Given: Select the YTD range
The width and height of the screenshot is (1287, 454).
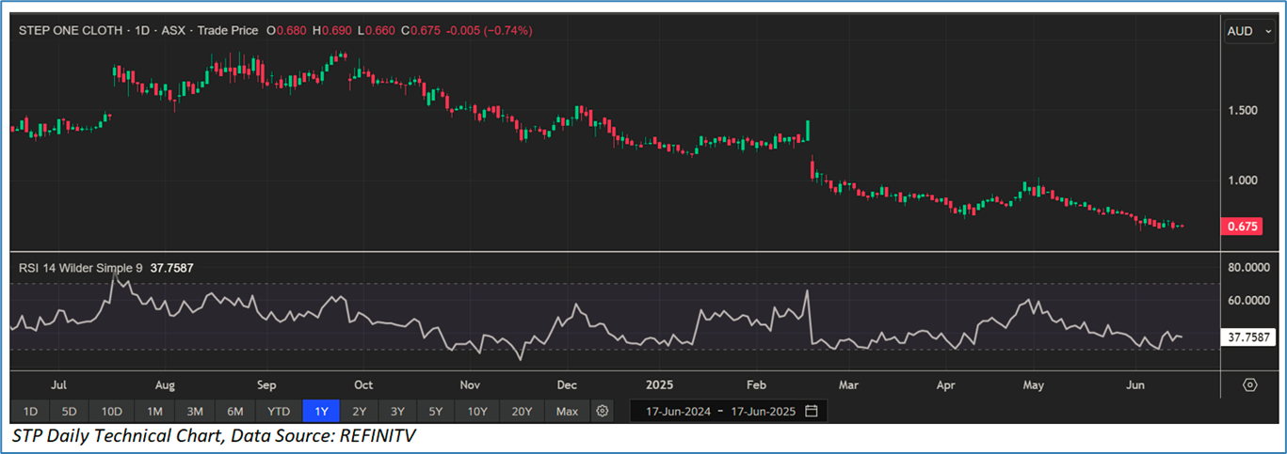Looking at the screenshot, I should [x=278, y=411].
